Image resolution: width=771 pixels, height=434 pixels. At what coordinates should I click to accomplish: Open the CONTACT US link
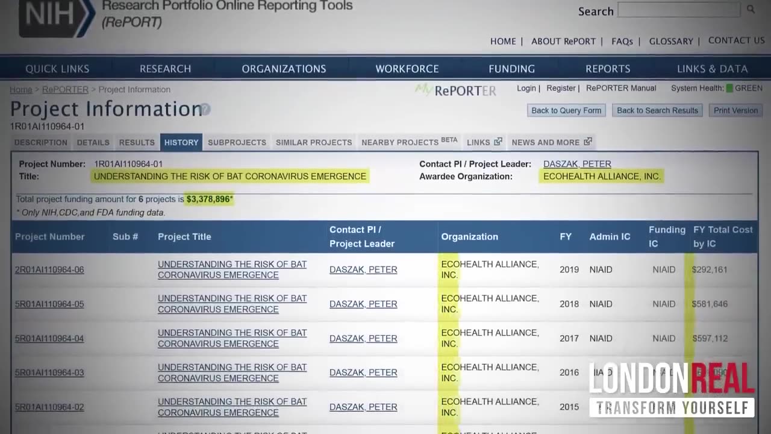tap(736, 40)
